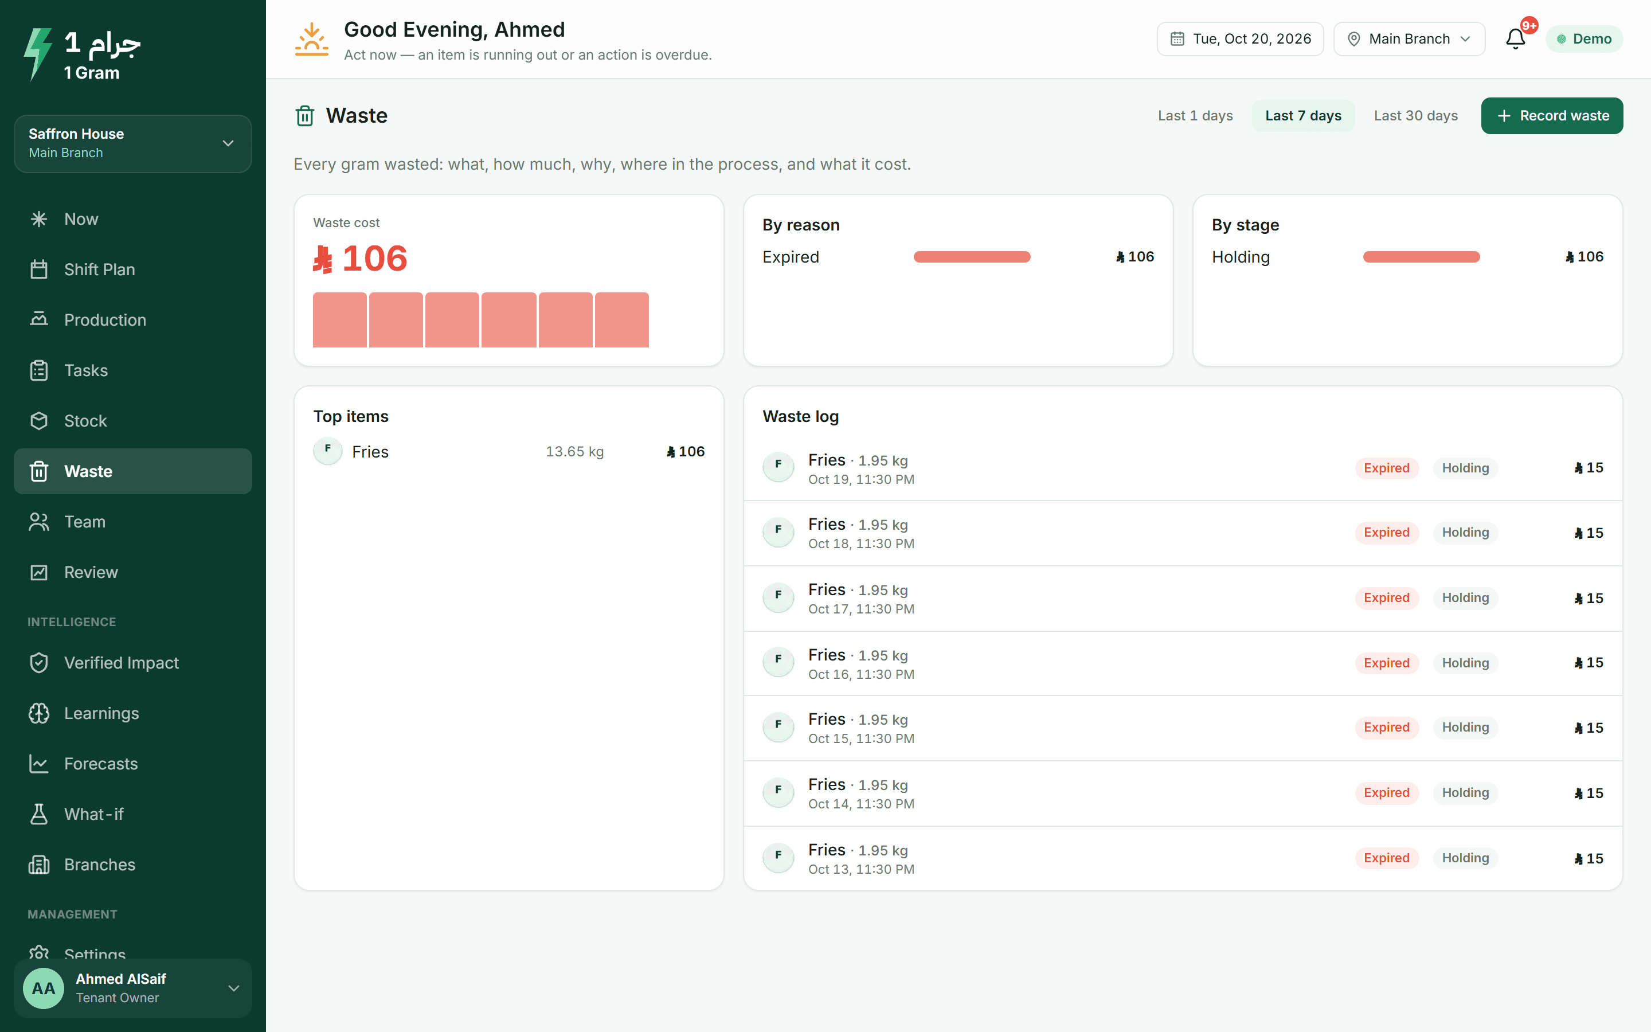
Task: Expand the Saffron House tenant selector
Action: pos(132,143)
